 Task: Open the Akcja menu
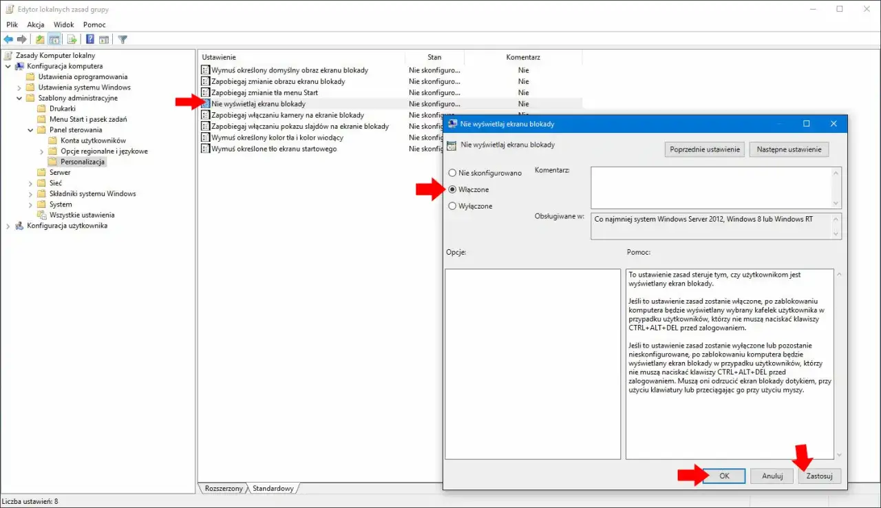tap(36, 25)
